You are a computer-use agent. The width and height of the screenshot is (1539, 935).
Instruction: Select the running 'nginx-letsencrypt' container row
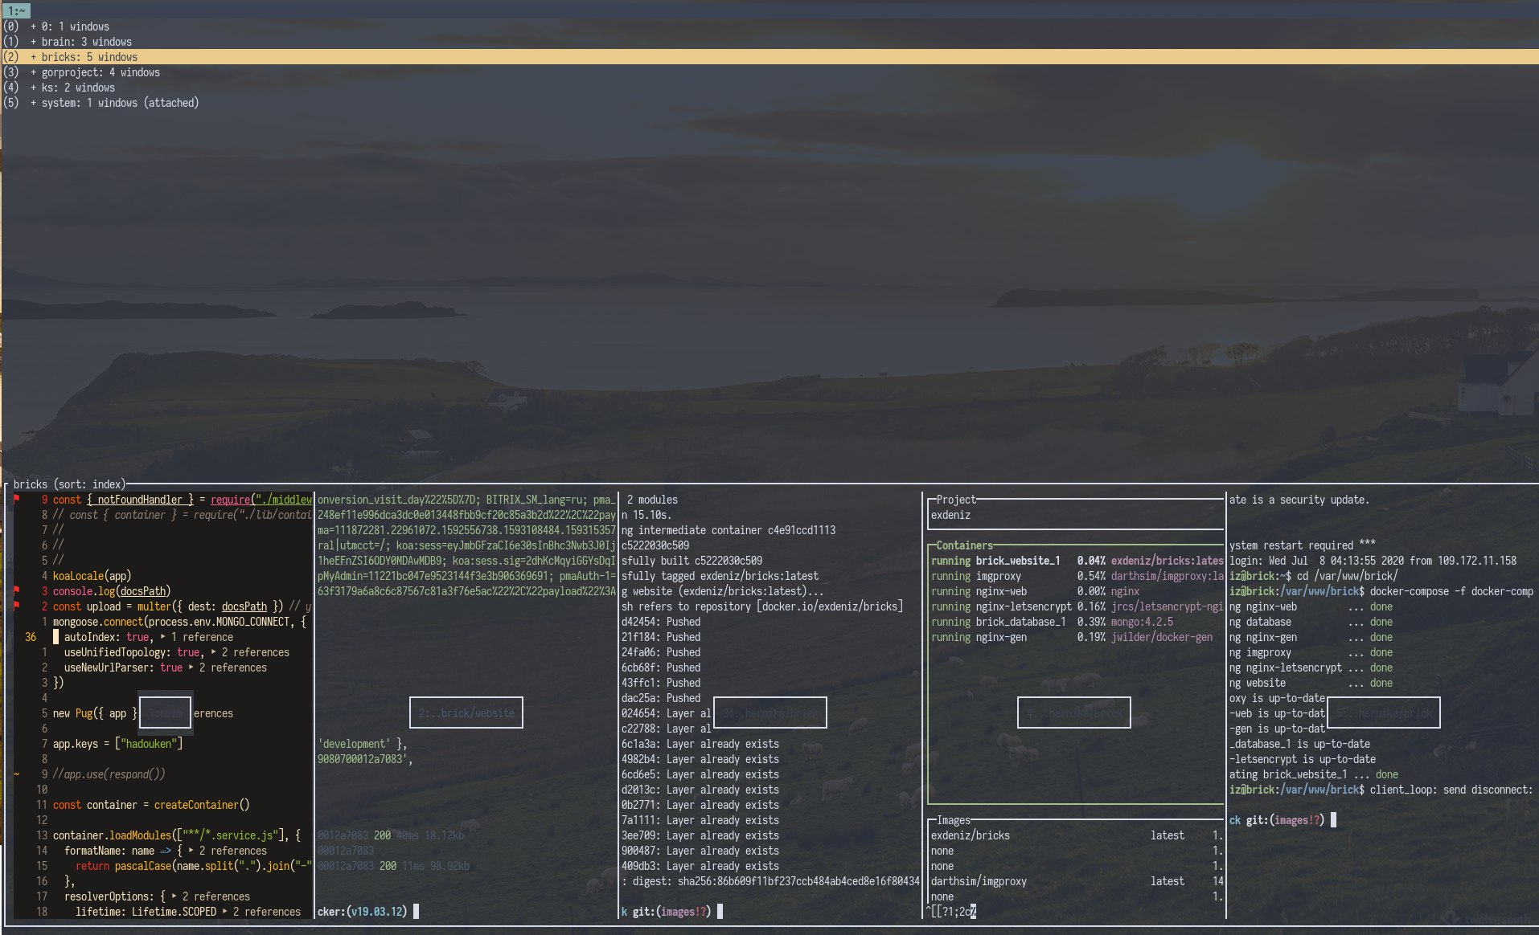pos(1077,606)
